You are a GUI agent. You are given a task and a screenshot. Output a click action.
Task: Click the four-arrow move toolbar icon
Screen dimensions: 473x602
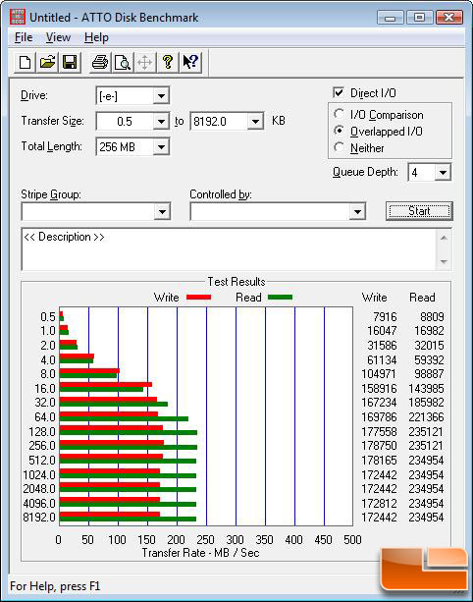point(144,62)
